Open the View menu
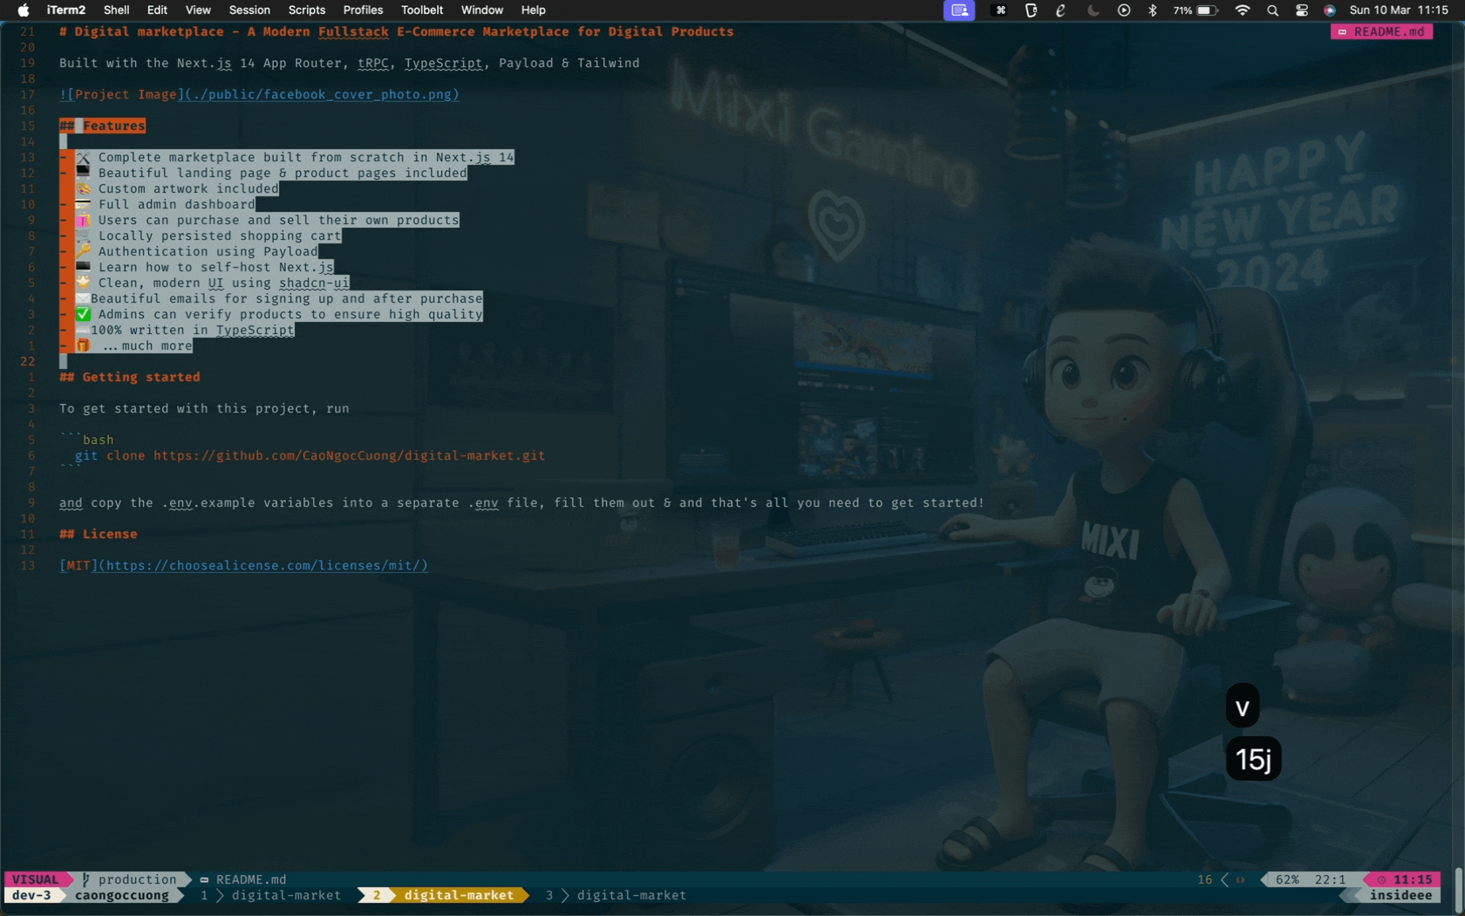This screenshot has height=916, width=1465. tap(198, 10)
